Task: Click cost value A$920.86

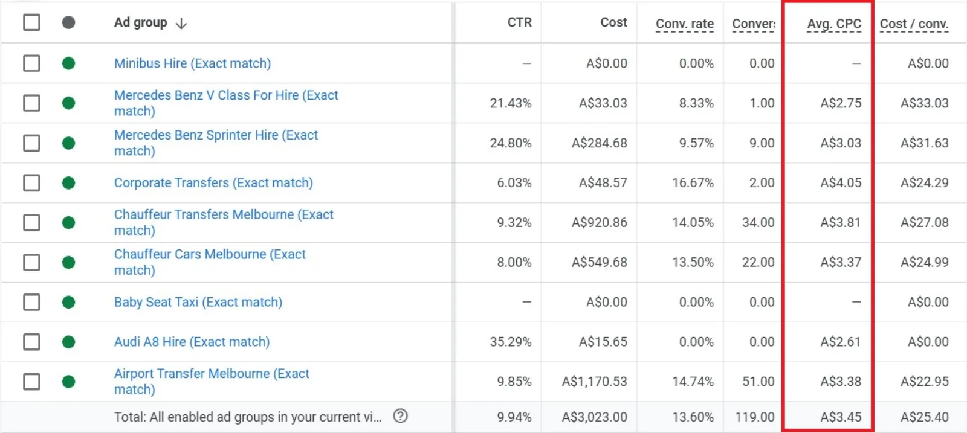Action: [x=599, y=223]
